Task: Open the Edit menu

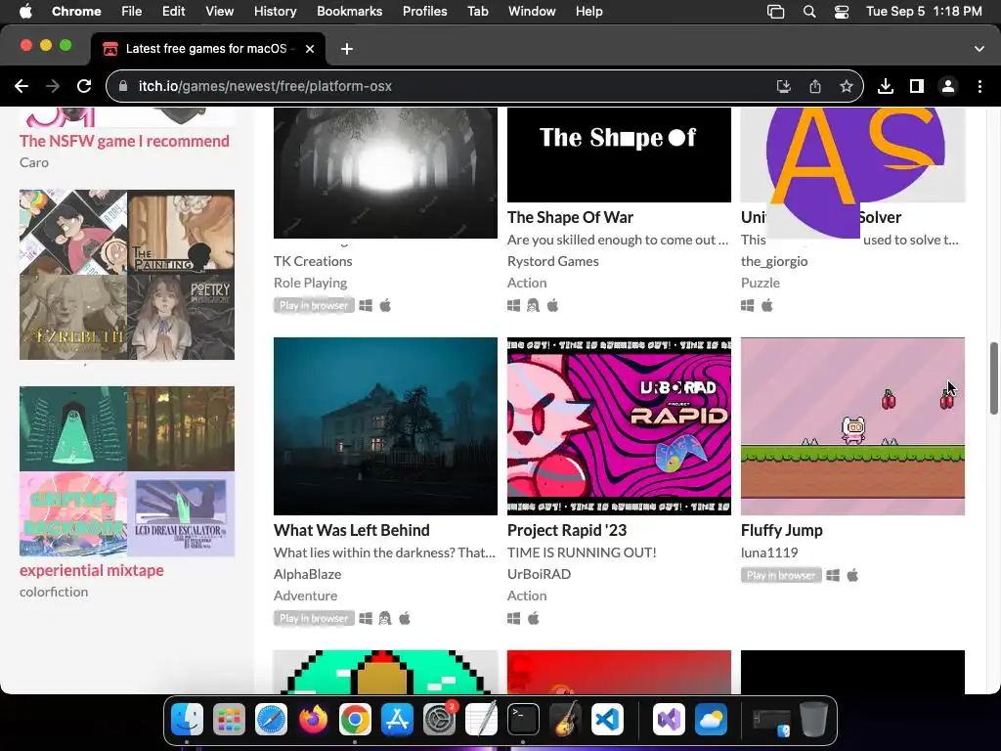Action: (173, 11)
